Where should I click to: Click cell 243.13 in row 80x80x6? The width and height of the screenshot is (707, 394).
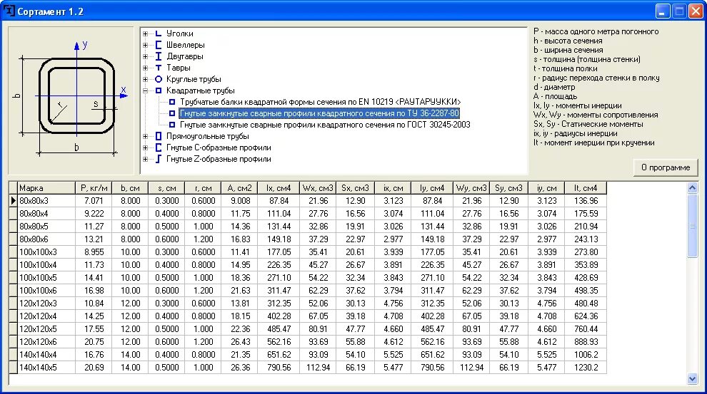(586, 239)
